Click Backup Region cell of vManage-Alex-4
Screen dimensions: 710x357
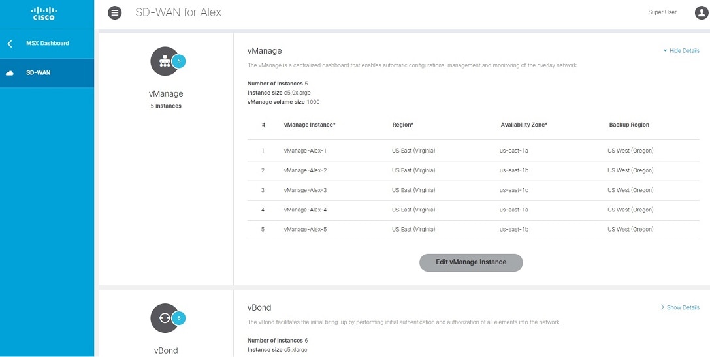631,210
